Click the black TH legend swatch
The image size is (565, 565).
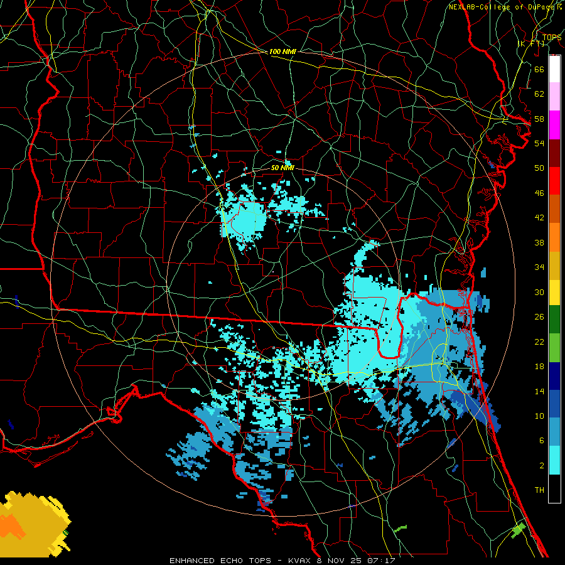click(554, 488)
